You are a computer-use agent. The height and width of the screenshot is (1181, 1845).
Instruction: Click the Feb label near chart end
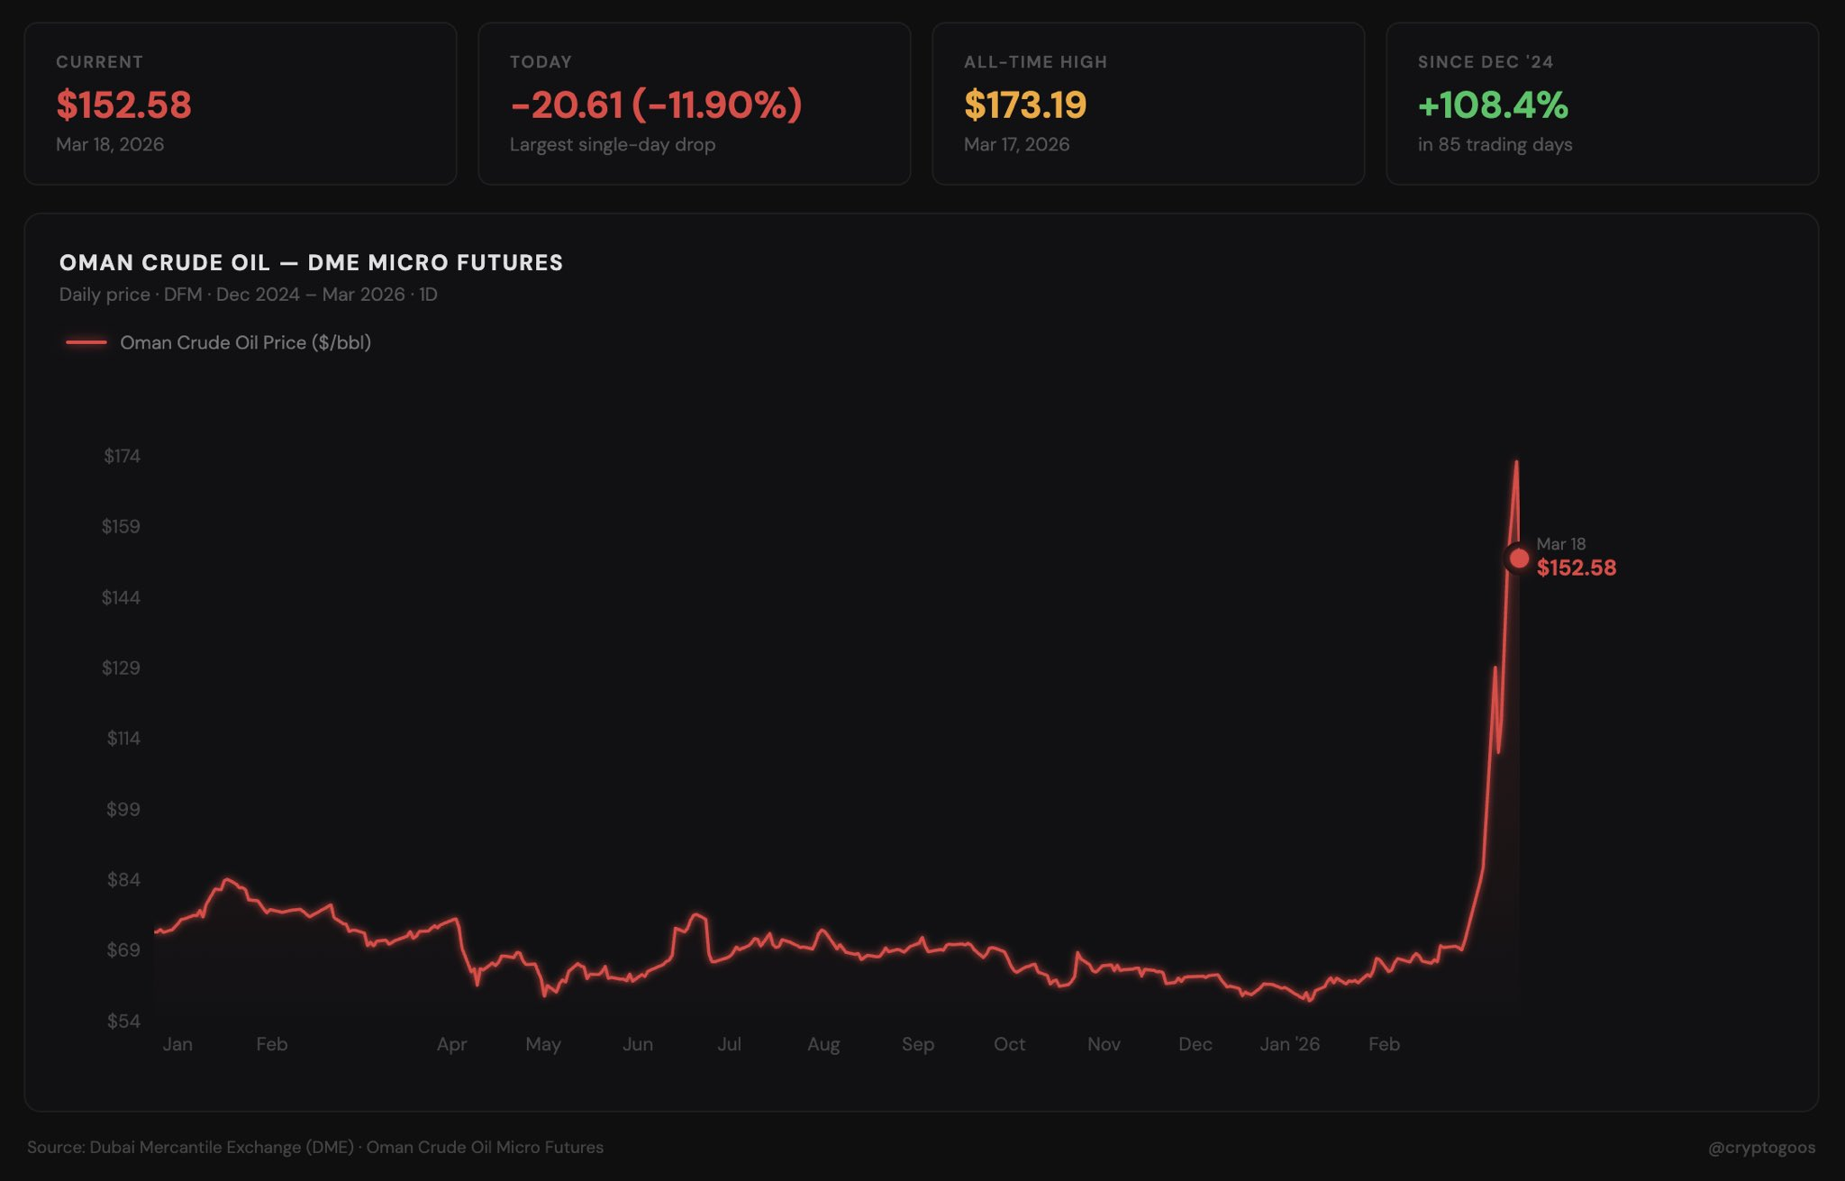1384,1044
